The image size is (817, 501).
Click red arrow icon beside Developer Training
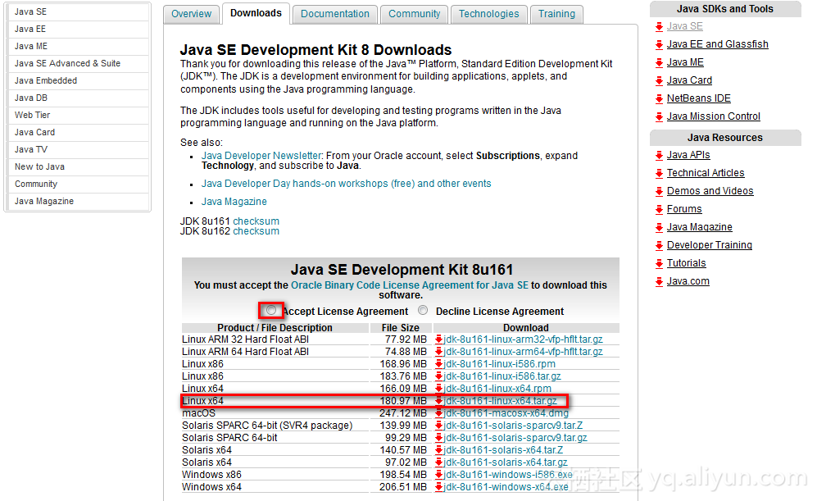[x=659, y=245]
